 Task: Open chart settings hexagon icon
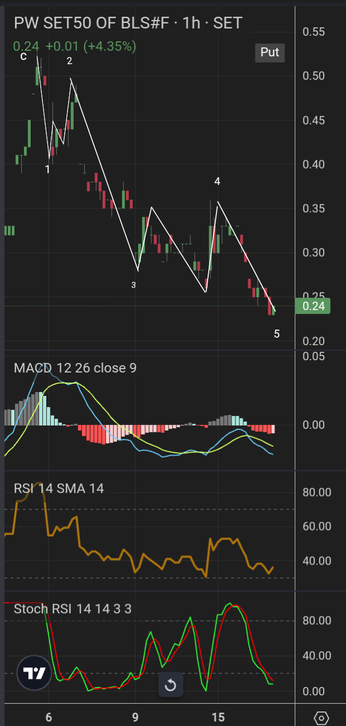point(321,717)
